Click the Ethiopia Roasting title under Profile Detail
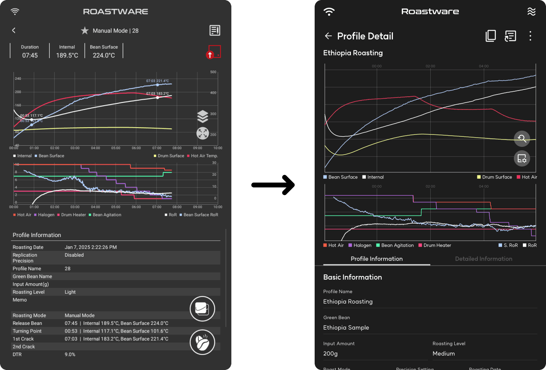546x370 pixels. point(353,53)
